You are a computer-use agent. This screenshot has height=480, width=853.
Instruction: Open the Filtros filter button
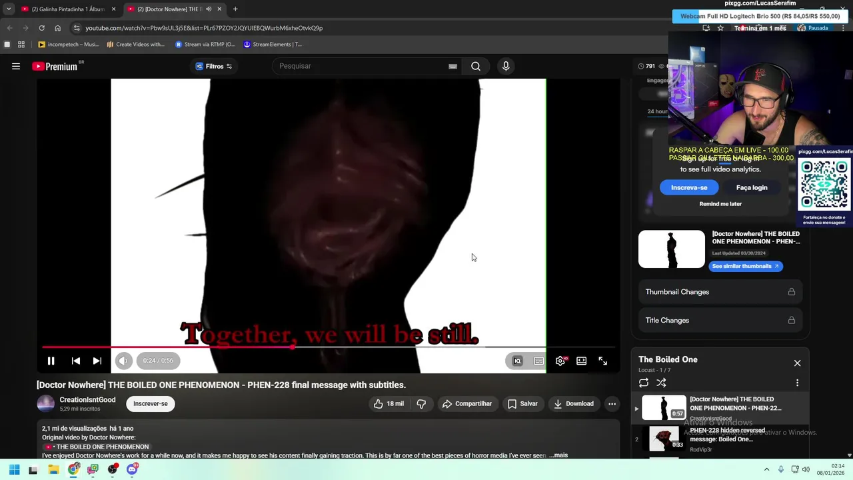tap(213, 66)
